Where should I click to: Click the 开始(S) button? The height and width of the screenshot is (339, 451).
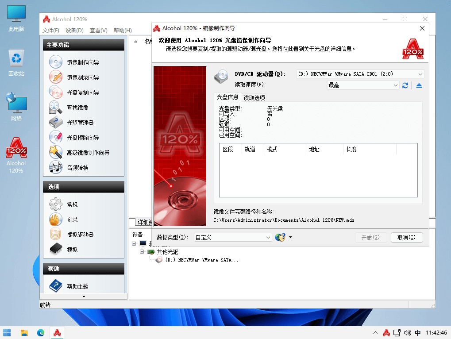pyautogui.click(x=370, y=237)
